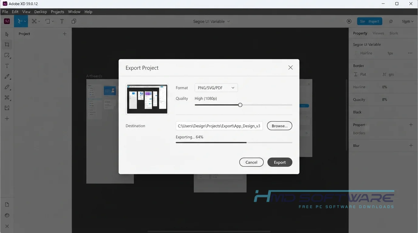Screen dimensions: 418x233
Task: Expand the rectangle shape dropdown in top toolbar
Action: (53, 21)
